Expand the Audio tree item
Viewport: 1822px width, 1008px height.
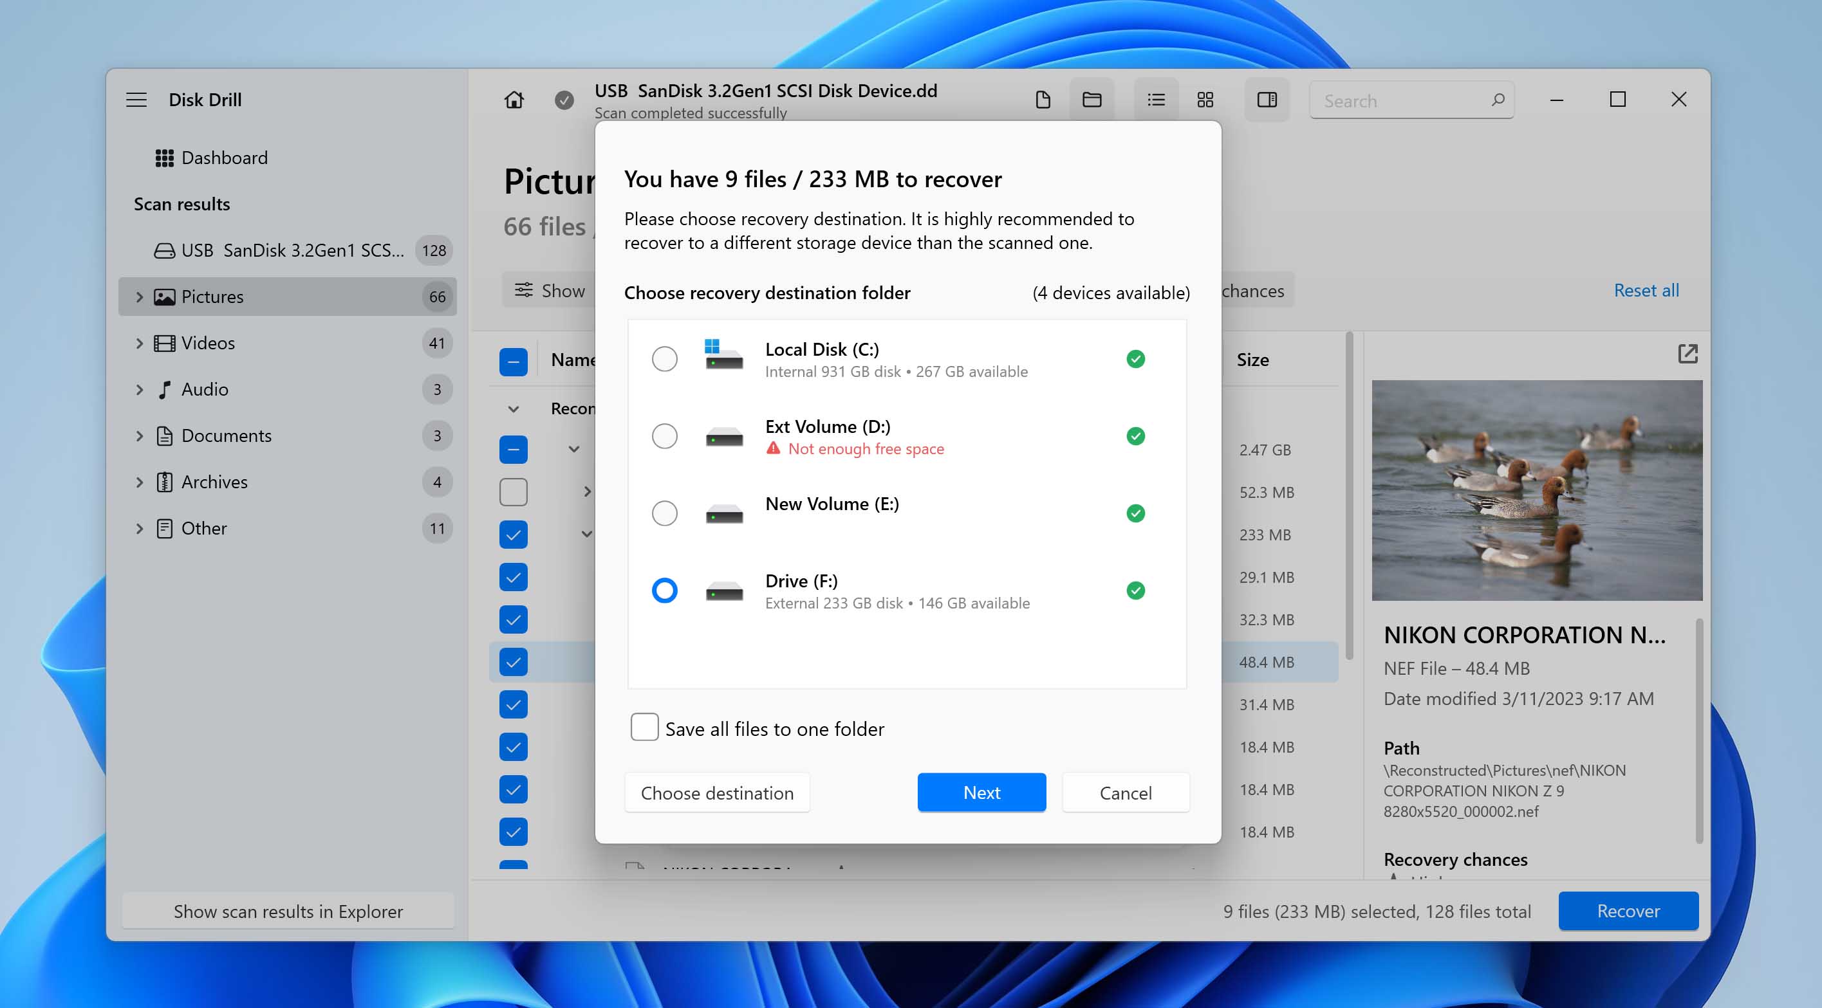140,389
